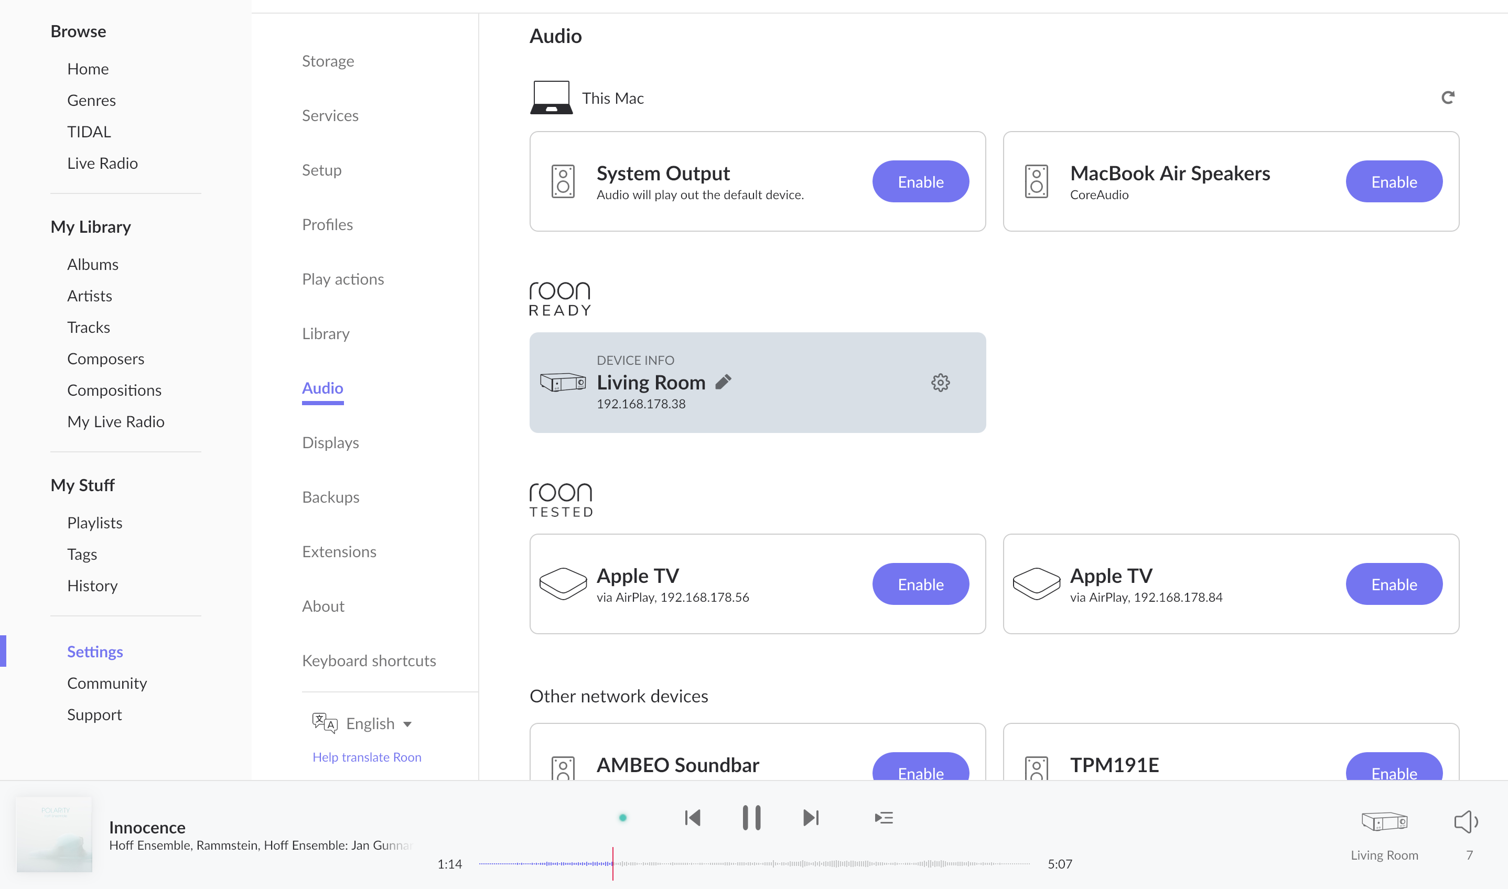Go to Home in Browse

tap(88, 69)
